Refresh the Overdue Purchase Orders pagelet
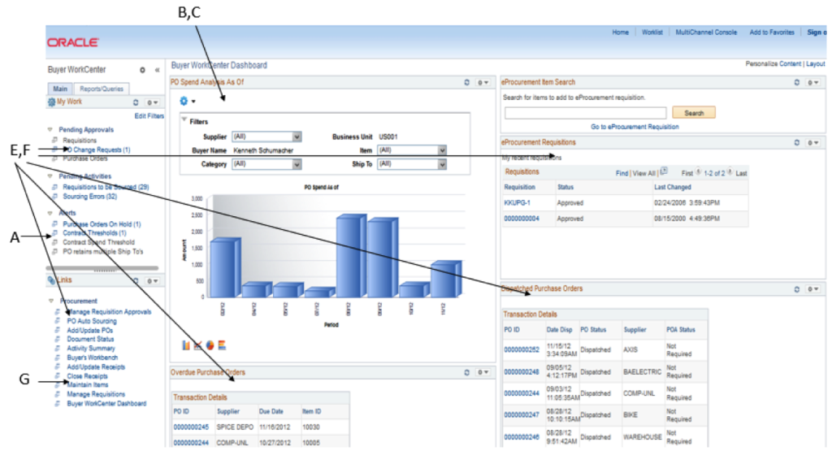This screenshot has height=464, width=832. tap(466, 373)
